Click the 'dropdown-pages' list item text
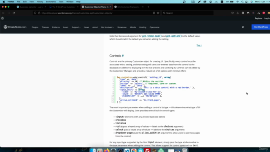The image size is (270, 152). coord(124,133)
